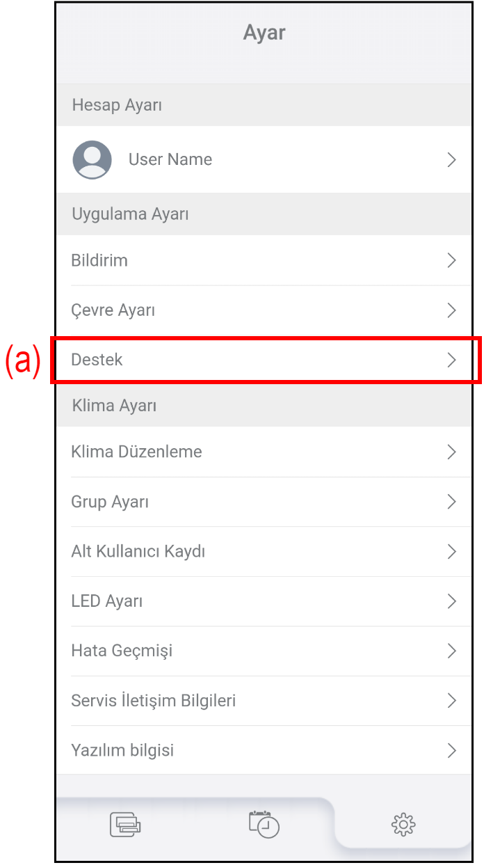Expand the Bildirim row arrow
Screen dimensions: 484x865
coord(451,260)
